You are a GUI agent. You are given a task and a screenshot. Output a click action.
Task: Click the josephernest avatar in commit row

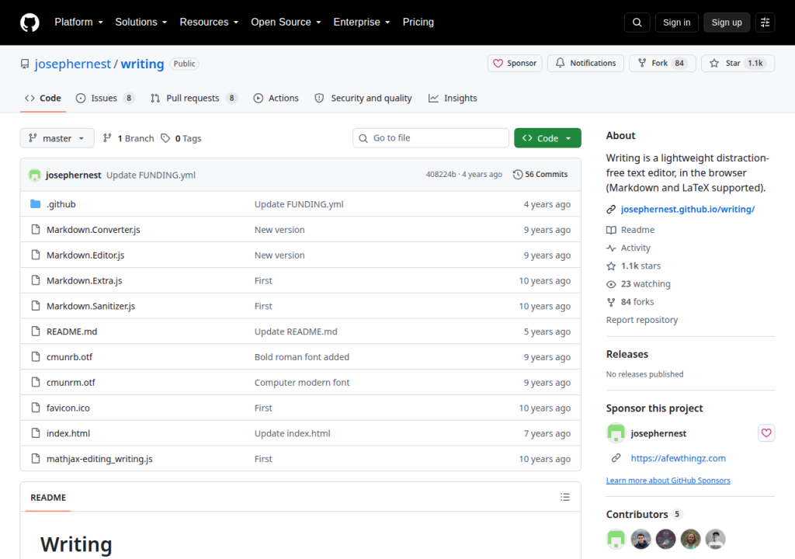click(x=34, y=175)
